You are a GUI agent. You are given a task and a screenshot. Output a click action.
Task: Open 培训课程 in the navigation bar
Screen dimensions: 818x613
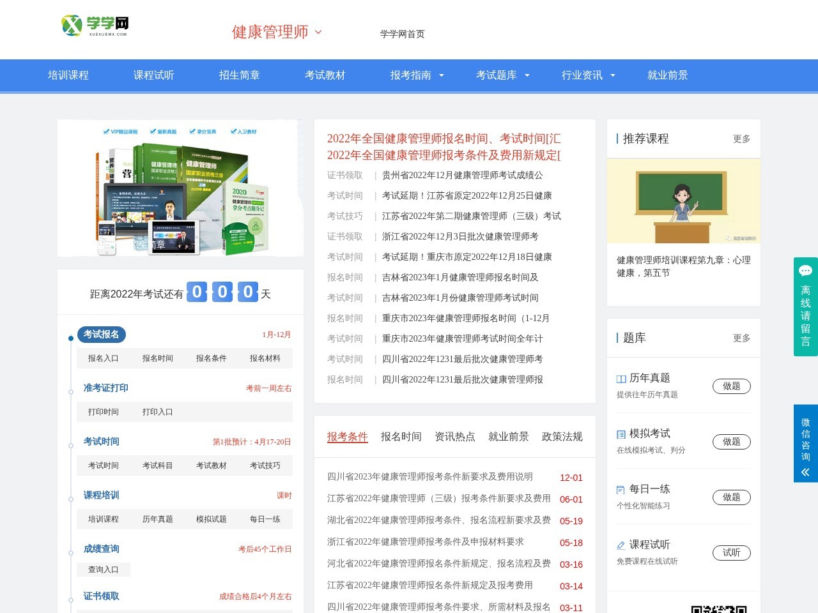point(68,75)
